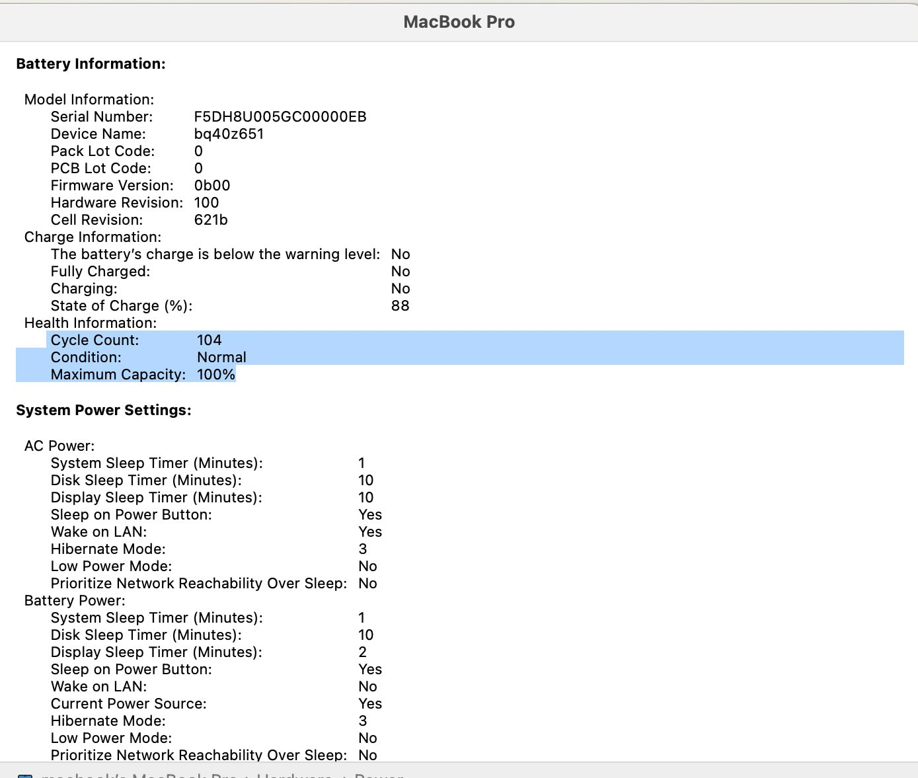Click the Condition value Normal
Viewport: 918px width, 778px height.
221,358
